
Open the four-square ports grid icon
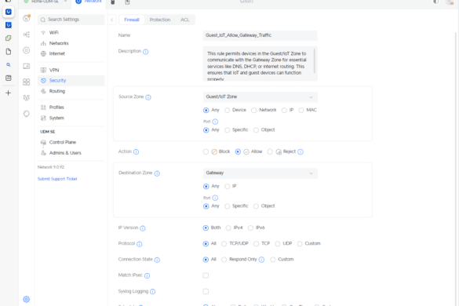tap(27, 82)
